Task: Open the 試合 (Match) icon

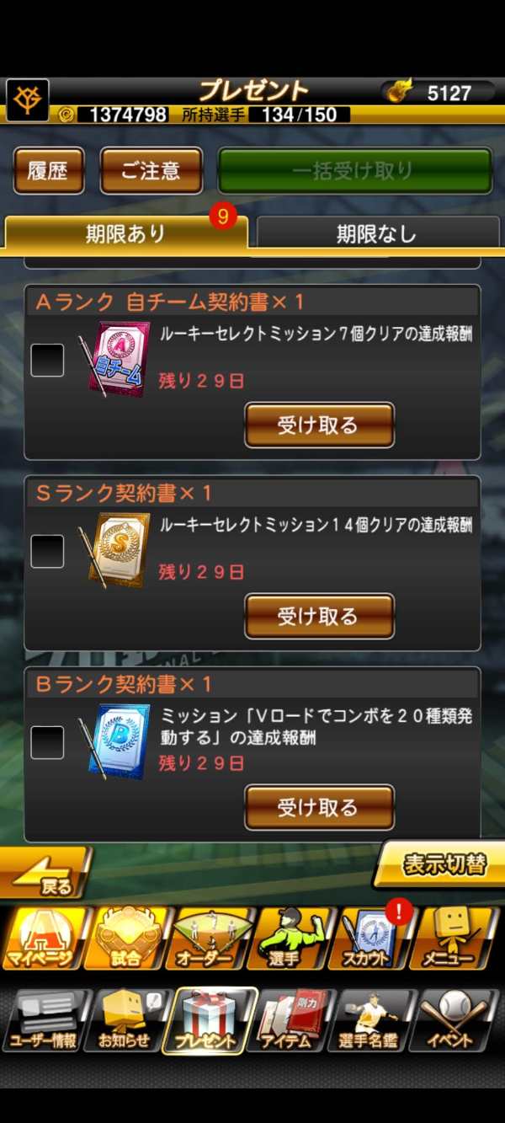Action: tap(125, 938)
